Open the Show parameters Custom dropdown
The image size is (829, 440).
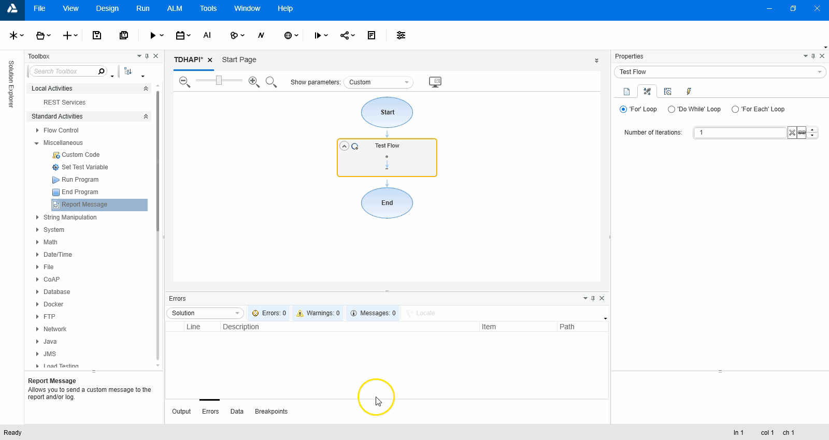378,82
